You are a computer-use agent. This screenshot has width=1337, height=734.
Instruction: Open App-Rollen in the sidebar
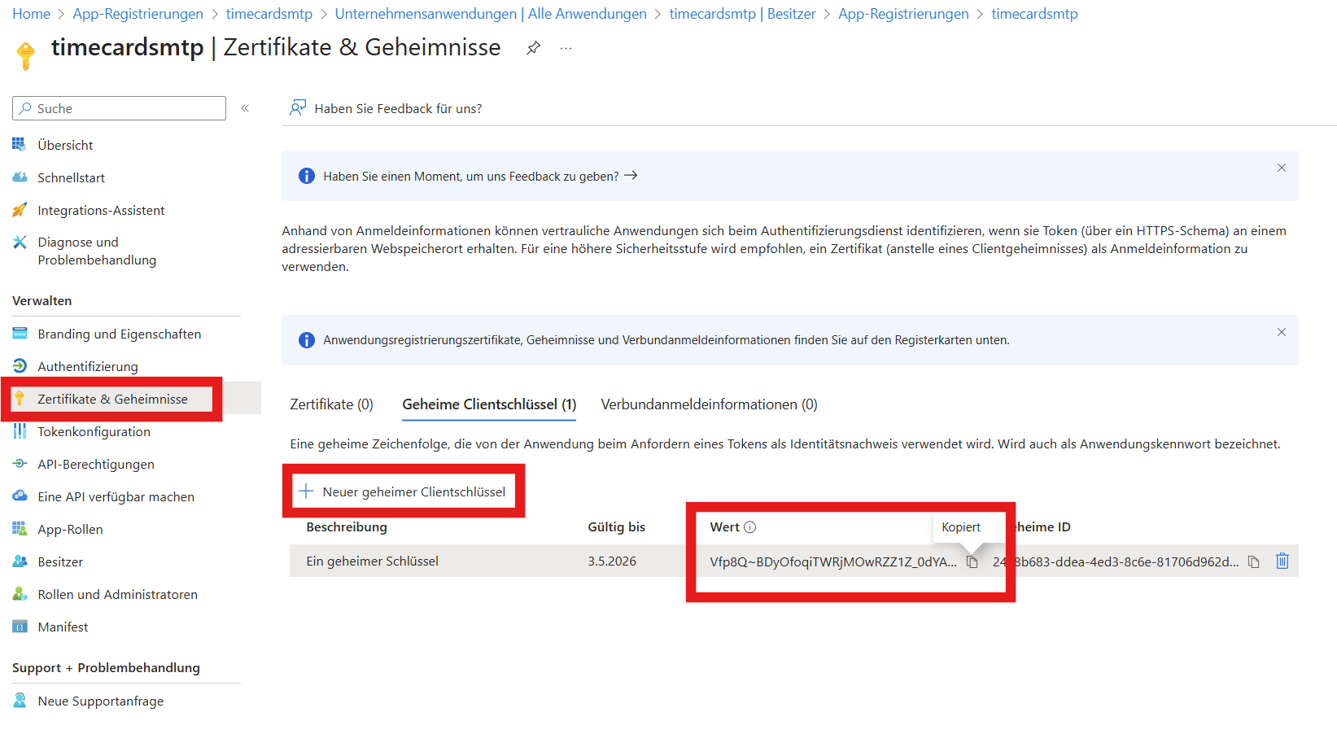tap(70, 529)
